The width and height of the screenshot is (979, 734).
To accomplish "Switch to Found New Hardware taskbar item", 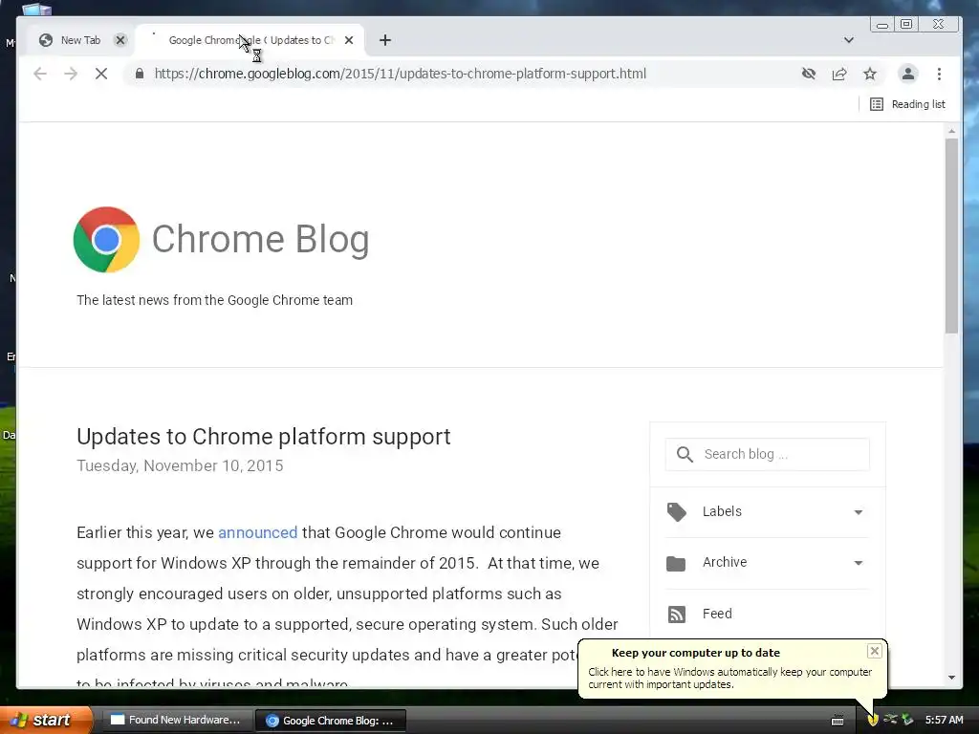I will [176, 720].
